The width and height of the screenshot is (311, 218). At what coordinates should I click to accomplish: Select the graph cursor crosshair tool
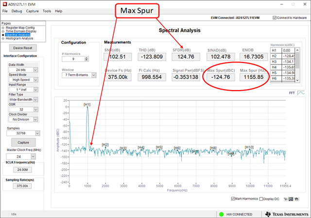tap(286, 199)
